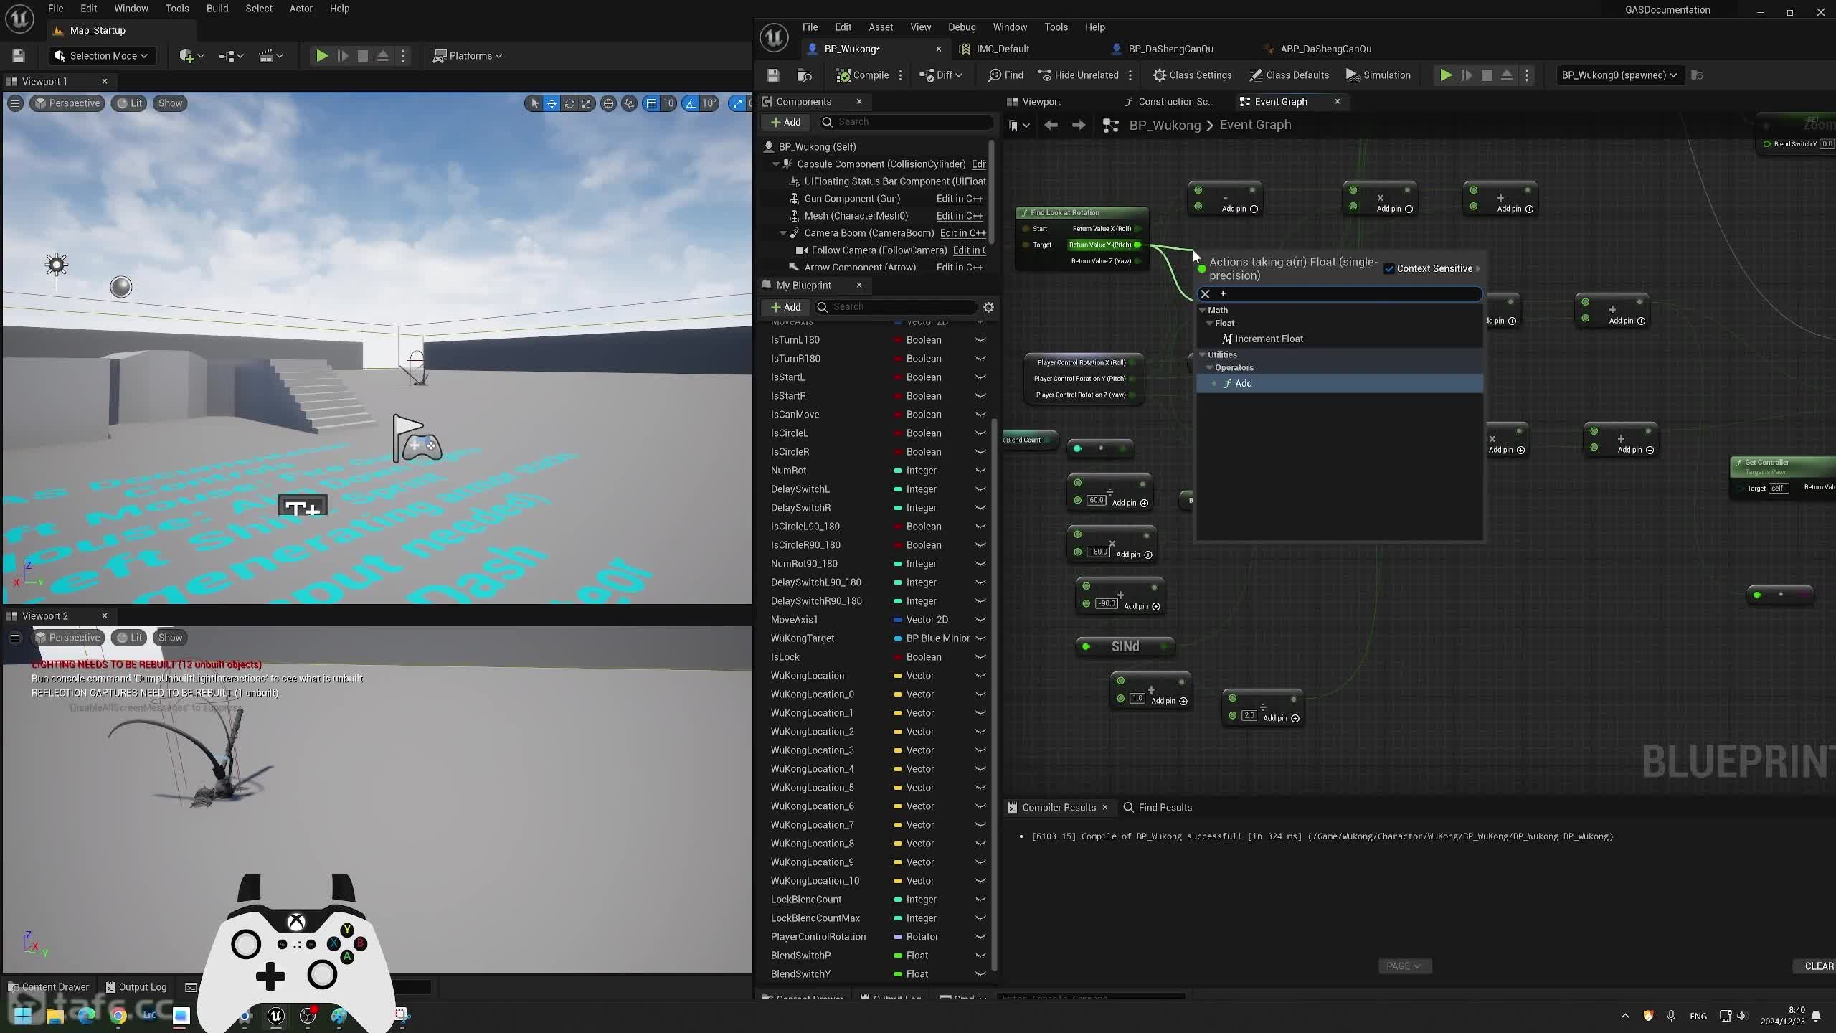Image resolution: width=1836 pixels, height=1033 pixels.
Task: Collapse Camera Boom component tree
Action: (783, 233)
